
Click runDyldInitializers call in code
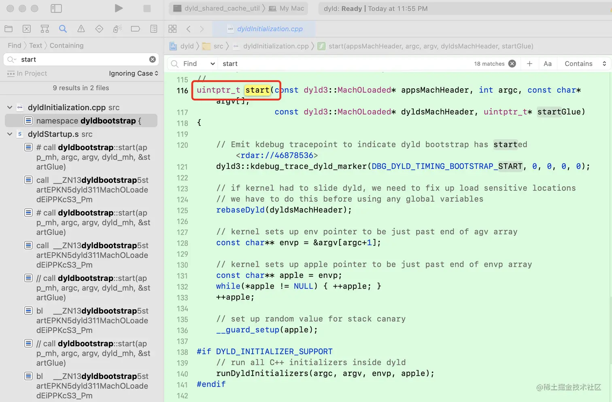tap(262, 373)
